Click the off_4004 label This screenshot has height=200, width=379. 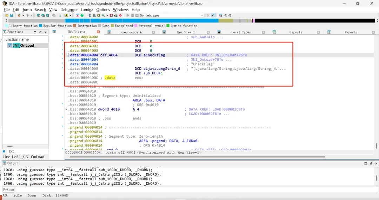click(109, 55)
